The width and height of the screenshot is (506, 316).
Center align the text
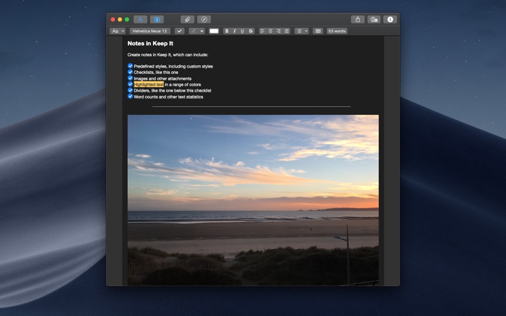(271, 31)
